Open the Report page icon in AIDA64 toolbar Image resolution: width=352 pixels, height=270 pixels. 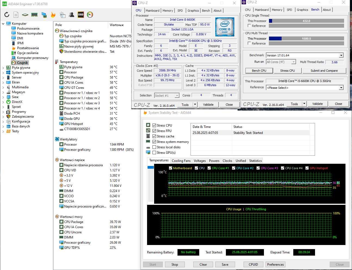coord(16,15)
